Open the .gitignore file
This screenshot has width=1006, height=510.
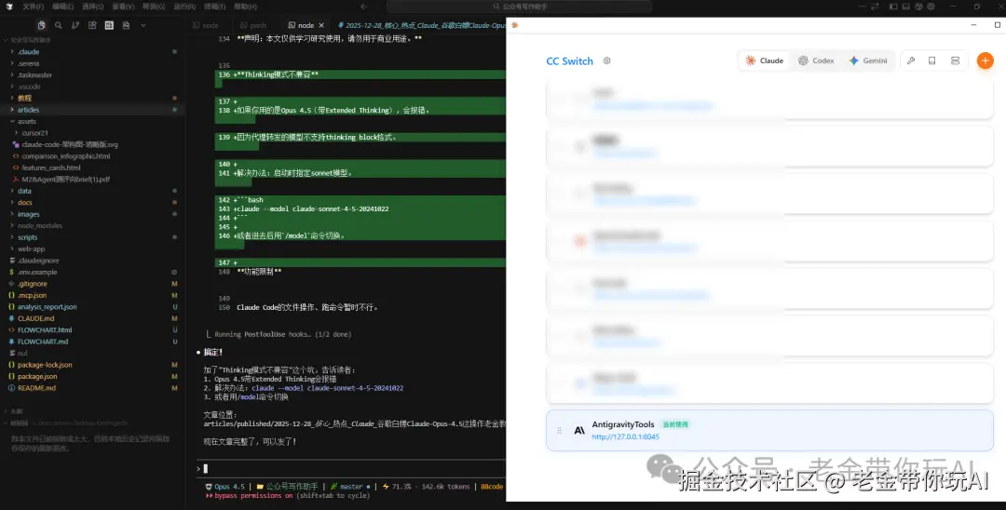32,284
